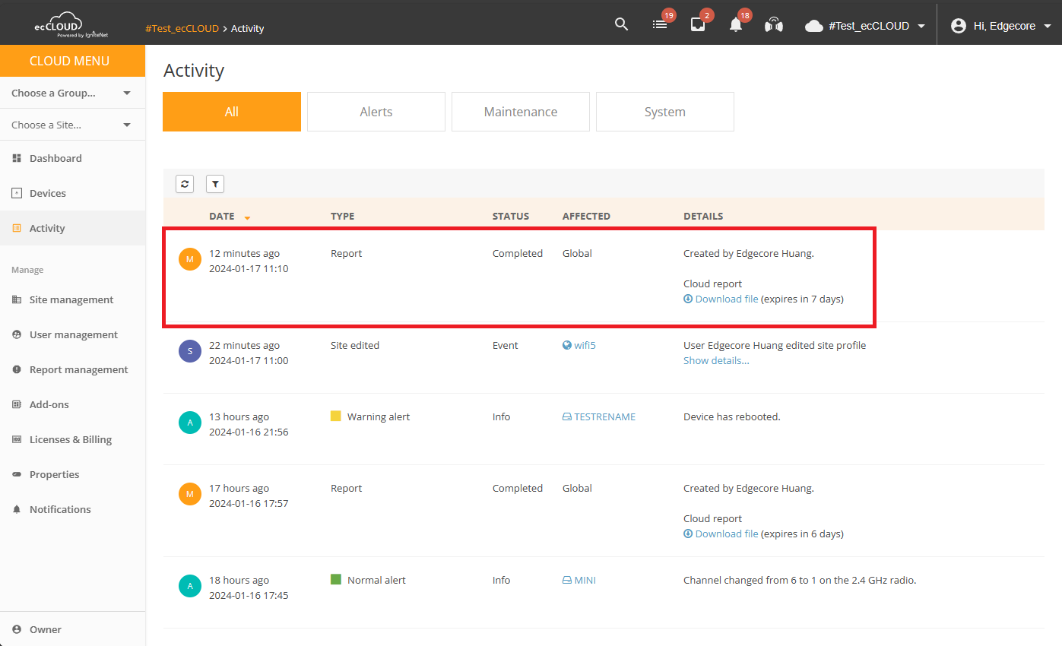Viewport: 1062px width, 646px height.
Task: Expand the Choose a Group dropdown
Action: click(73, 92)
